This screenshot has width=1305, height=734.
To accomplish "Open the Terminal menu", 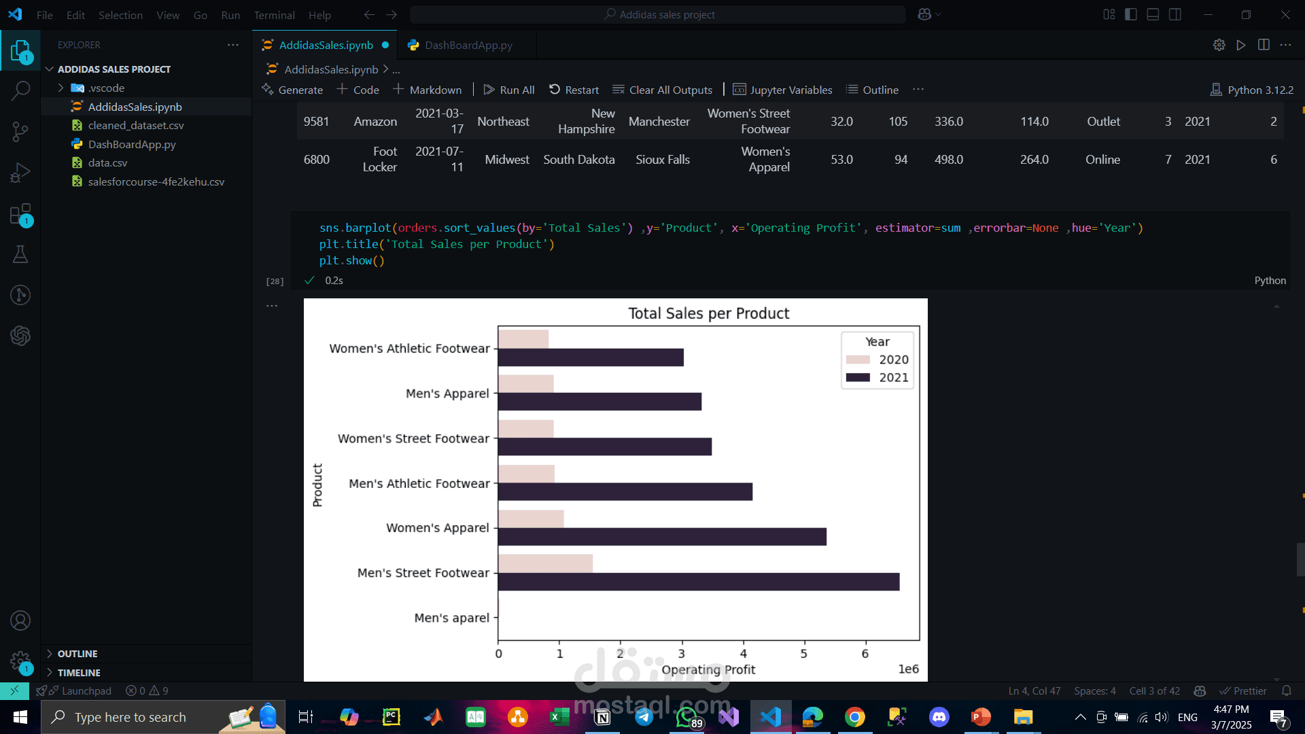I will tap(274, 15).
